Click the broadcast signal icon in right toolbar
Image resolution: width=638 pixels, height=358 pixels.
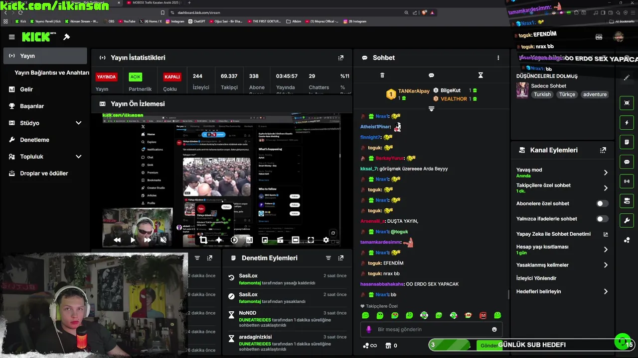point(627,181)
